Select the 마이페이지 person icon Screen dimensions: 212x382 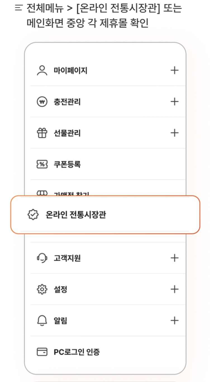(x=41, y=70)
